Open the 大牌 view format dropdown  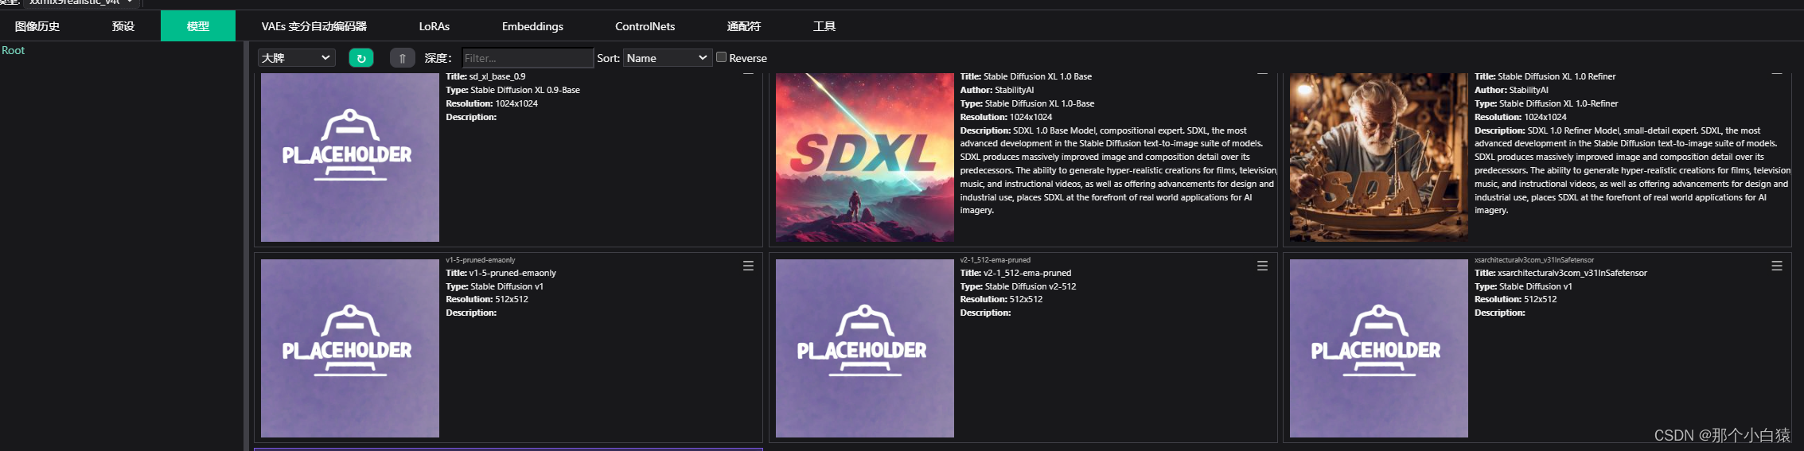pos(296,58)
